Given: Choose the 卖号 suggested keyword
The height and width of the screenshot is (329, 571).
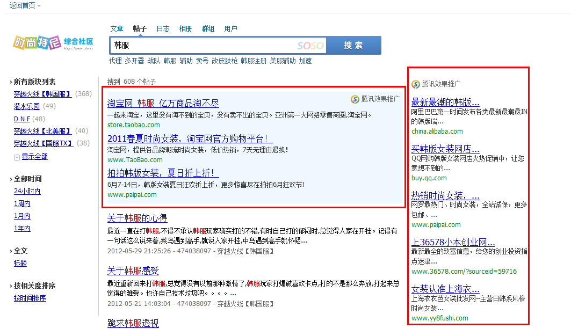Looking at the screenshot, I should pyautogui.click(x=202, y=61).
